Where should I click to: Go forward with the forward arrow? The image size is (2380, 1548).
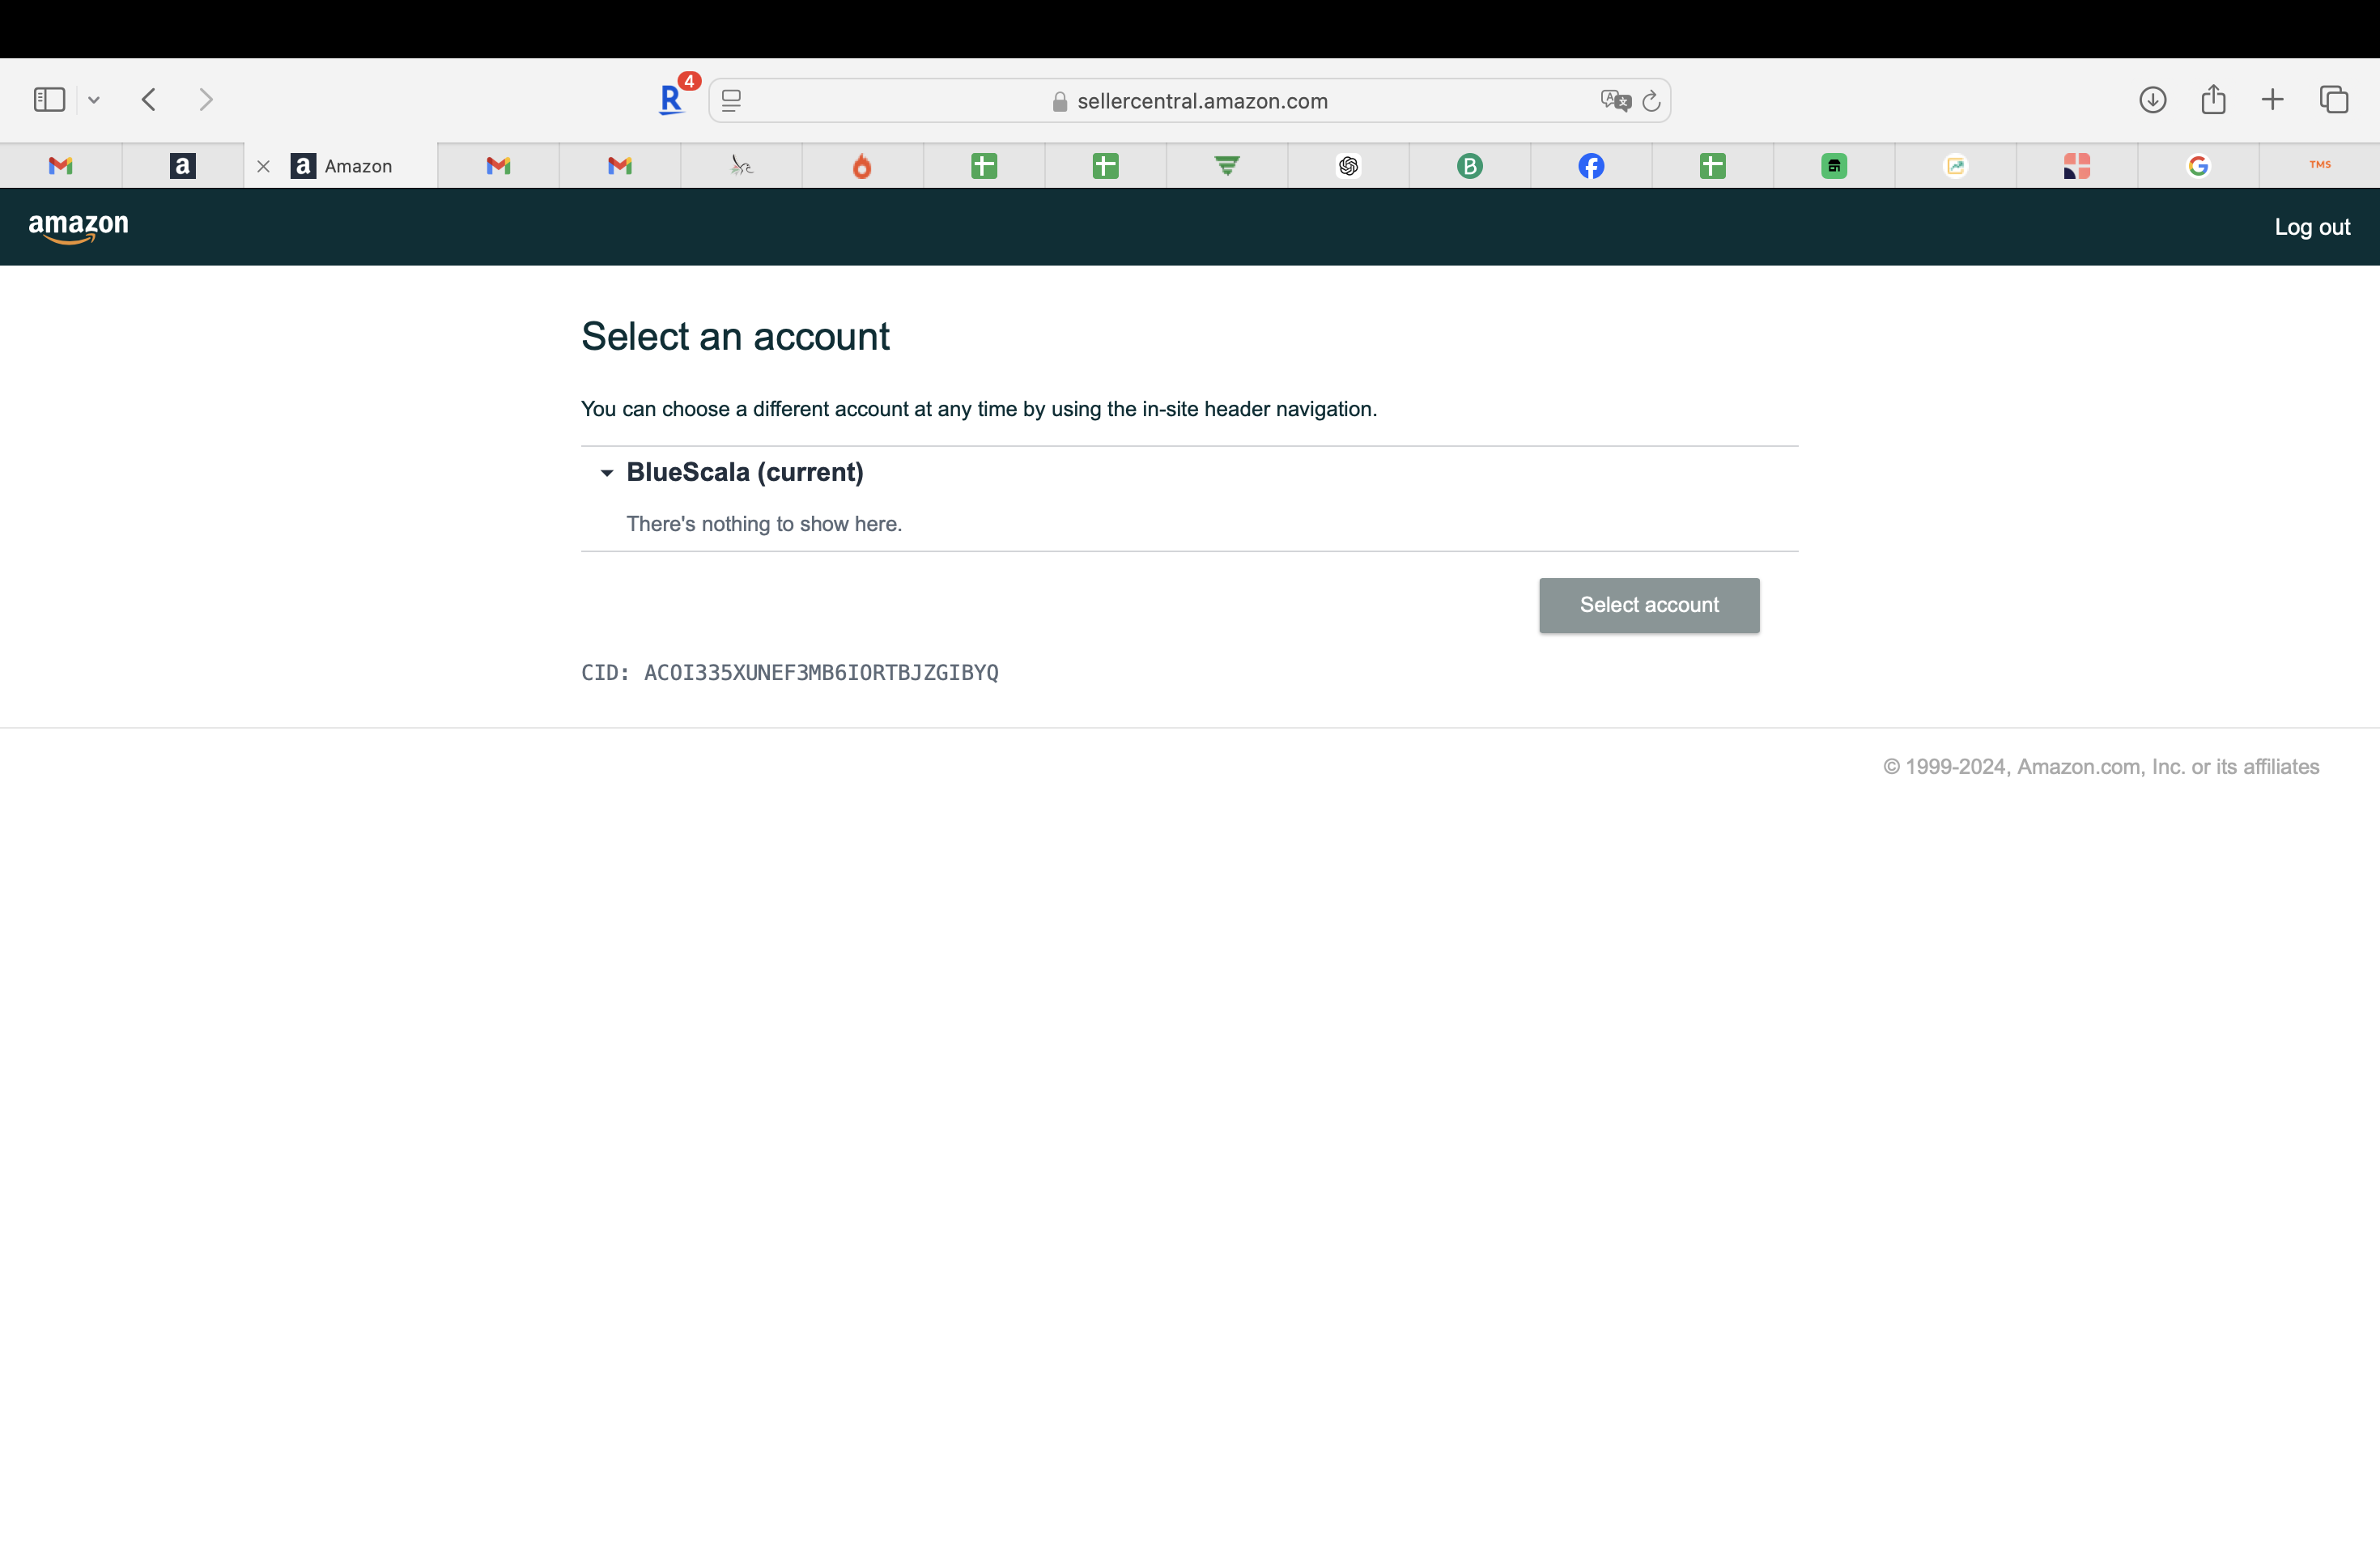pos(206,100)
